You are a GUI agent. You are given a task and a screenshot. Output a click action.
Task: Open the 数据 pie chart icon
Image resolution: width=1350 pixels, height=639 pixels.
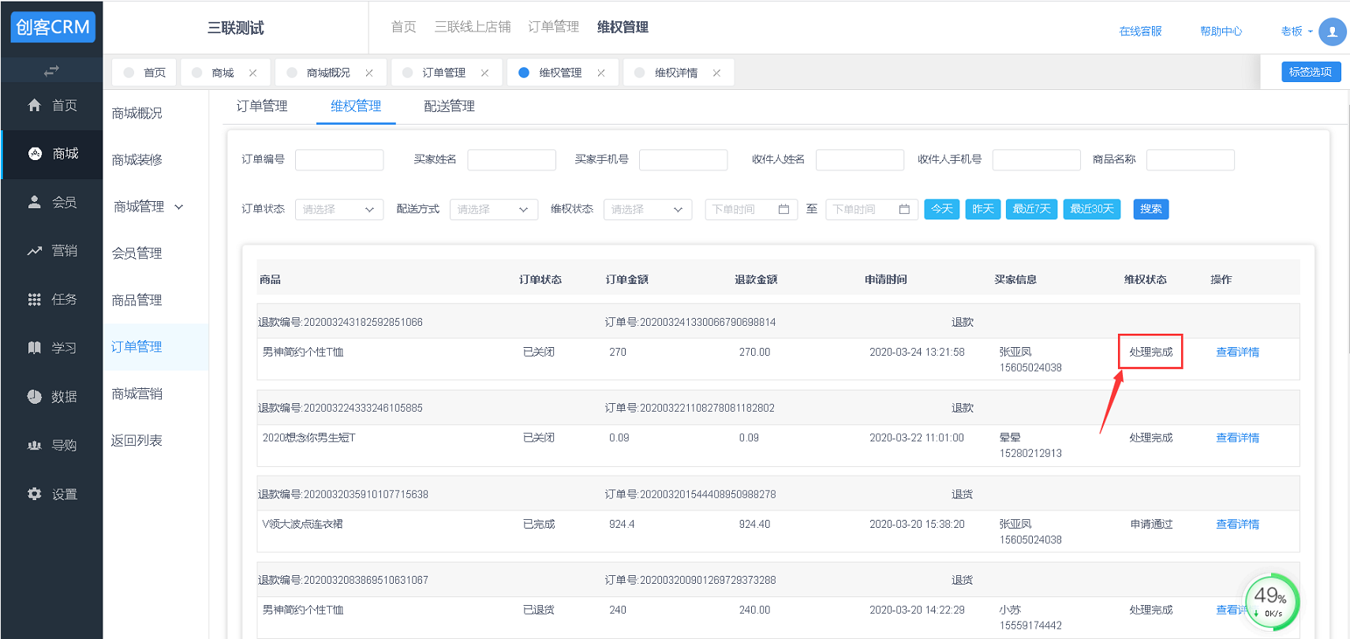pos(34,397)
